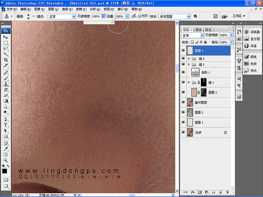Toggle Quick Mask mode
Image resolution: width=263 pixels, height=197 pixels.
click(x=6, y=180)
